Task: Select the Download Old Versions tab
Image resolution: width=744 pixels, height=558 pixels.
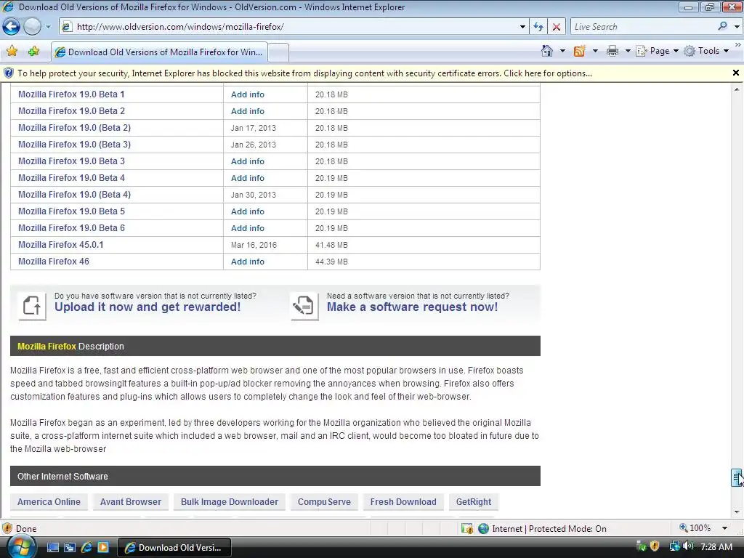Action: point(159,52)
